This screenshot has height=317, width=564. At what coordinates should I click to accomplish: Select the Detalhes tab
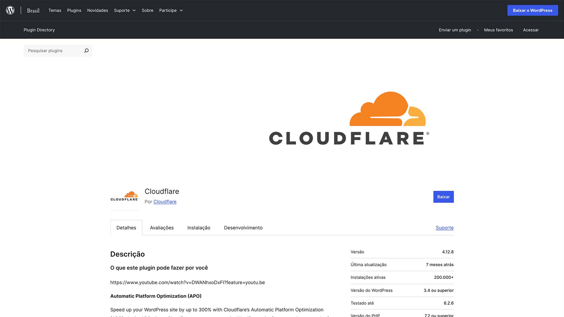pyautogui.click(x=126, y=228)
